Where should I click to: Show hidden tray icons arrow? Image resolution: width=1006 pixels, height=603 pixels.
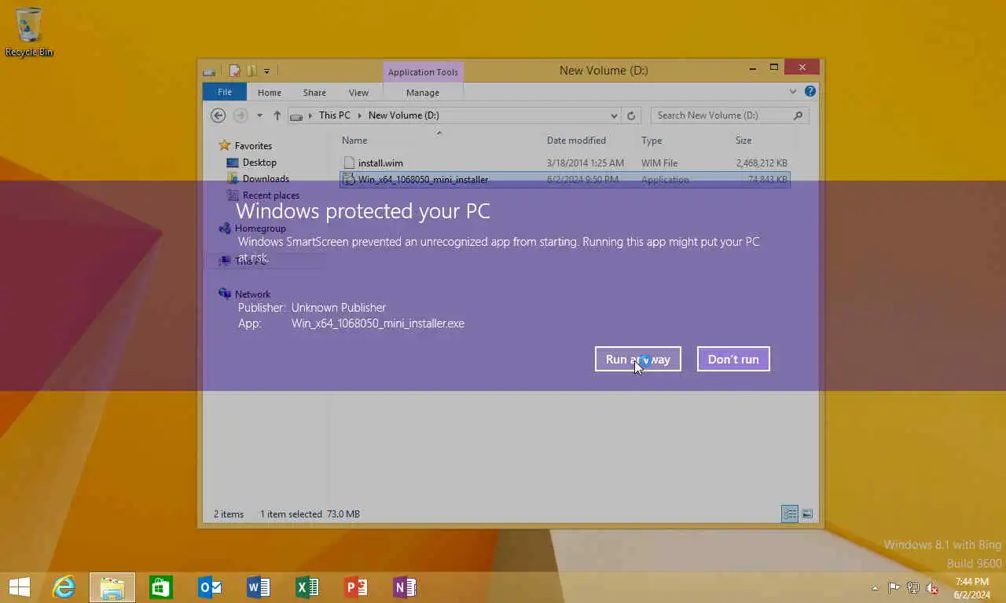[875, 588]
